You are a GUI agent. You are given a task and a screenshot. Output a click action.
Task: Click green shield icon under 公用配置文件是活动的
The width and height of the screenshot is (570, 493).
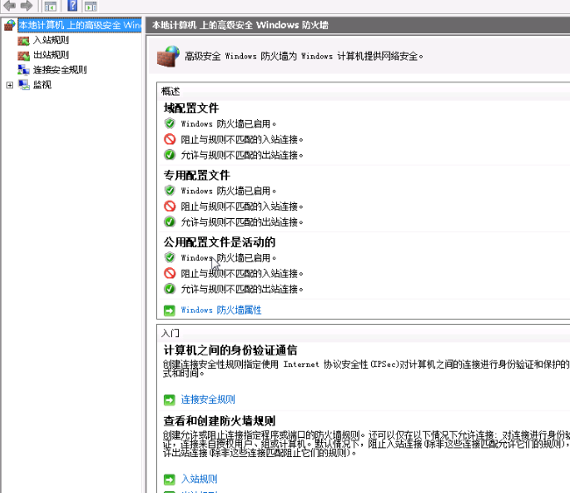(x=169, y=257)
